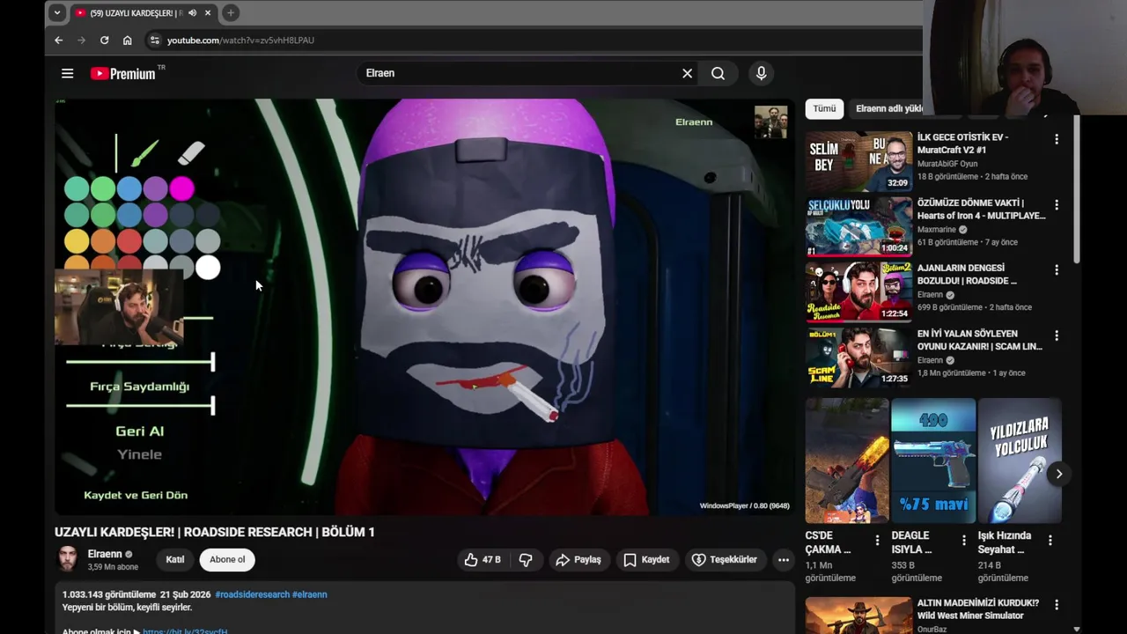
Task: Like the video with 47 B
Action: [482, 559]
